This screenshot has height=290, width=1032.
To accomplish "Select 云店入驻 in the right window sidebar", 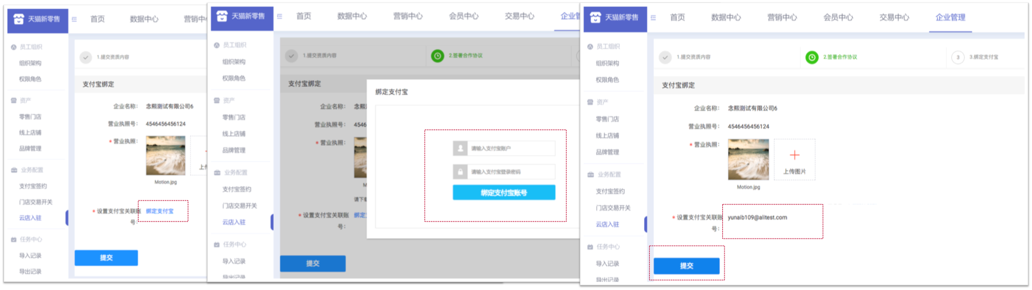I will tap(607, 224).
